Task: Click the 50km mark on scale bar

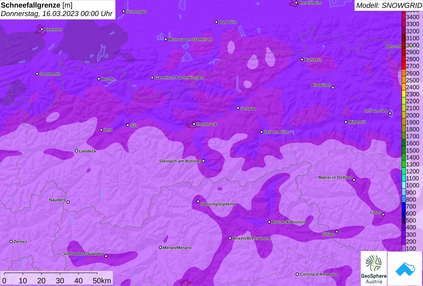Action: coord(102,281)
